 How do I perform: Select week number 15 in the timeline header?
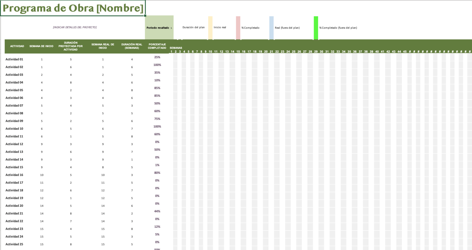pyautogui.click(x=238, y=52)
